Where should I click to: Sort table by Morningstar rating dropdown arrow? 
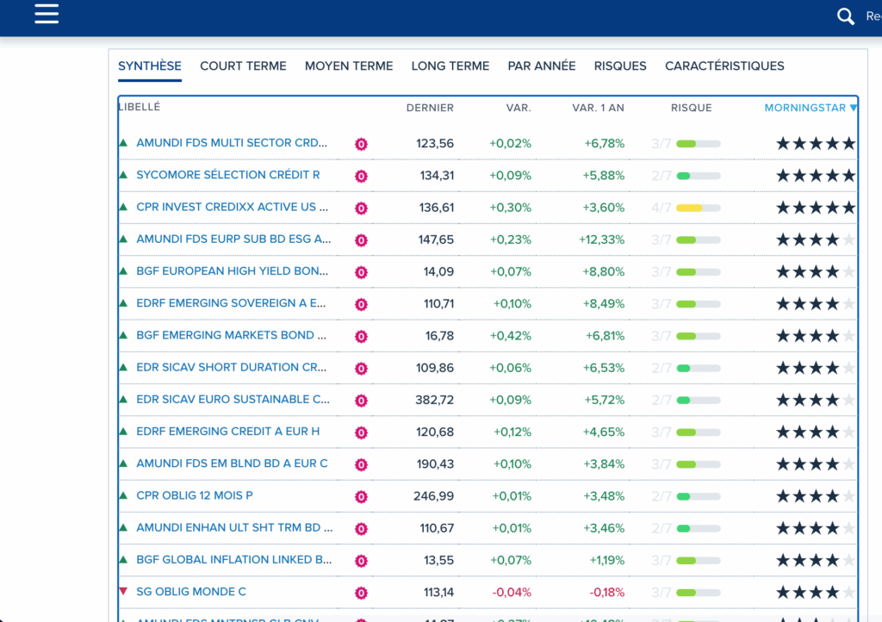(854, 108)
